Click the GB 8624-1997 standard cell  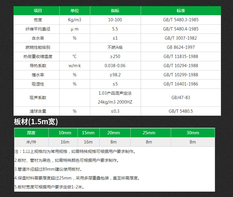click(x=181, y=47)
